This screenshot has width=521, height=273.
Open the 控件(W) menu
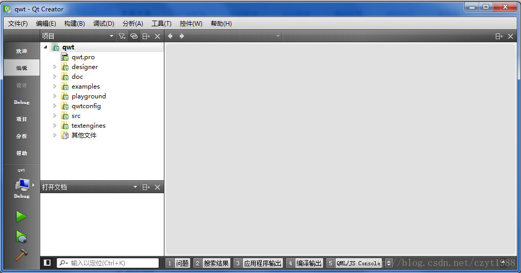coord(191,24)
